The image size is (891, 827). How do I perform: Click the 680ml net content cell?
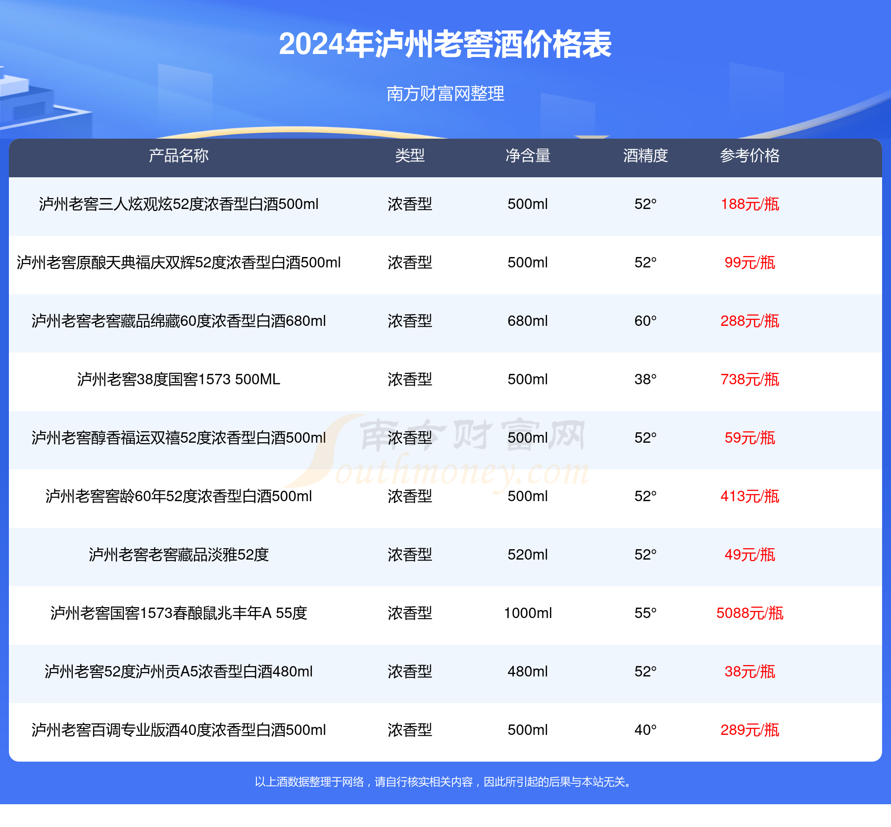528,321
